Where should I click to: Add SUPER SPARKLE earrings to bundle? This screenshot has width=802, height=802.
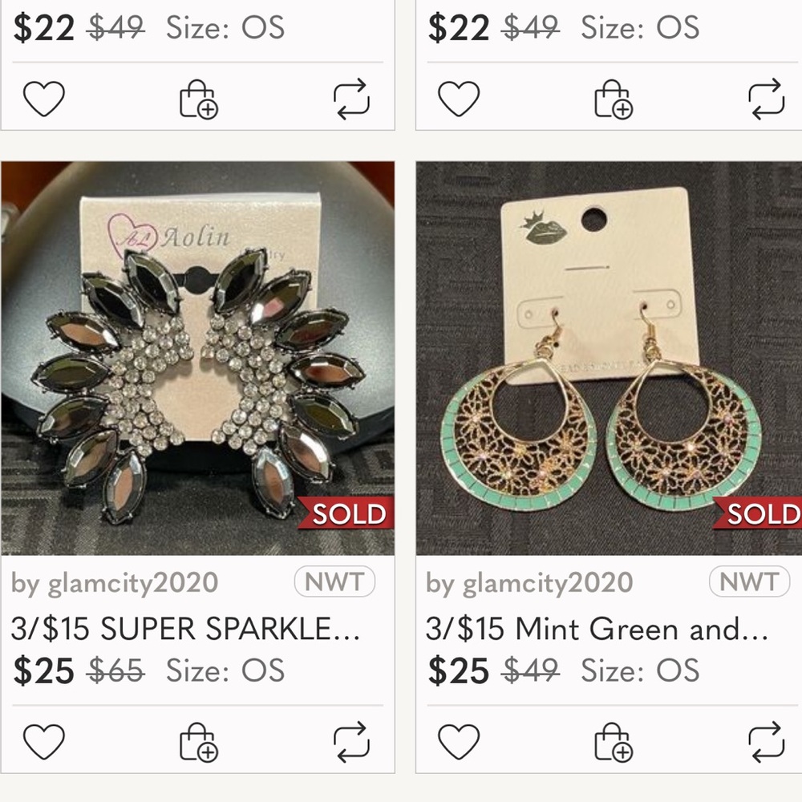[x=198, y=741]
